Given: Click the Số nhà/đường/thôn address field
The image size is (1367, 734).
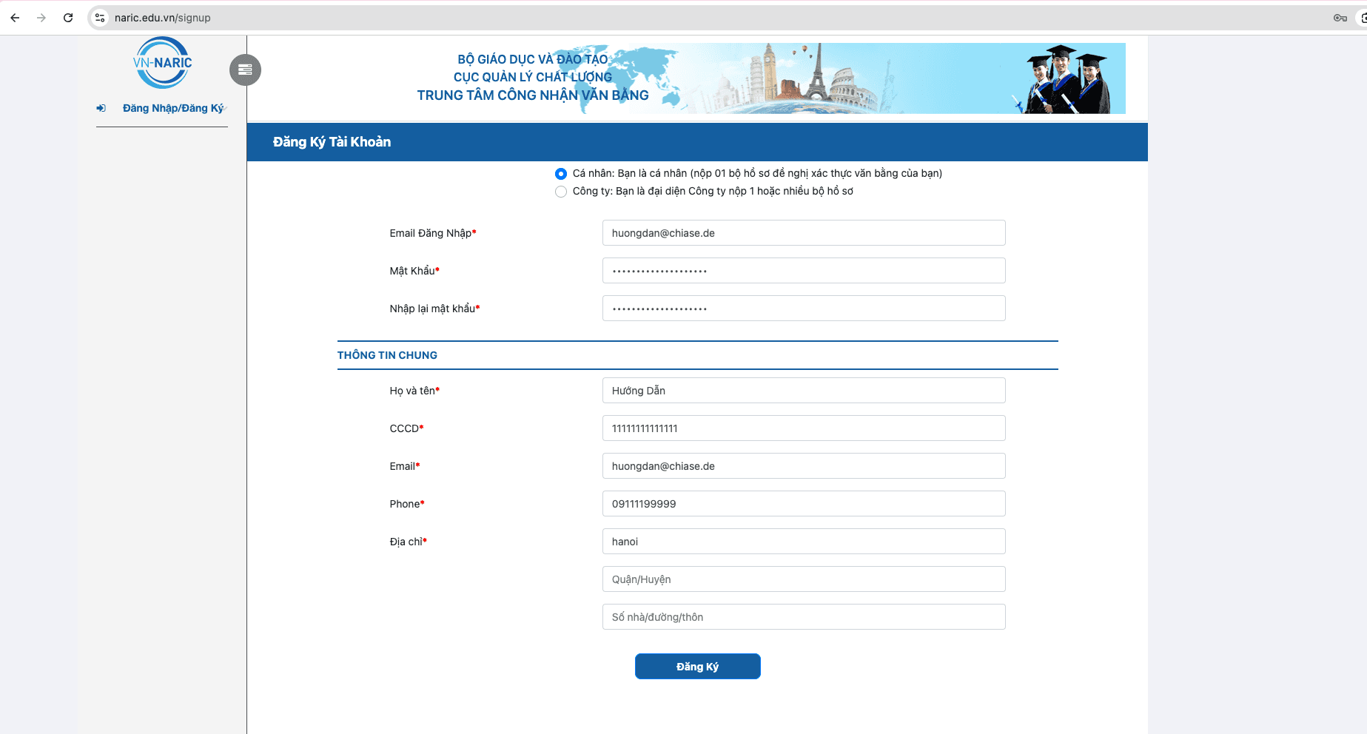Looking at the screenshot, I should 803,617.
